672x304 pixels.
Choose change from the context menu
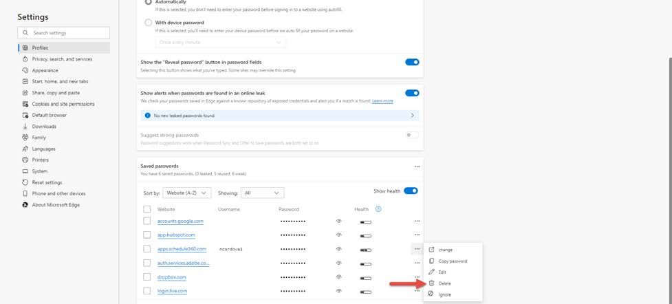[x=453, y=250]
